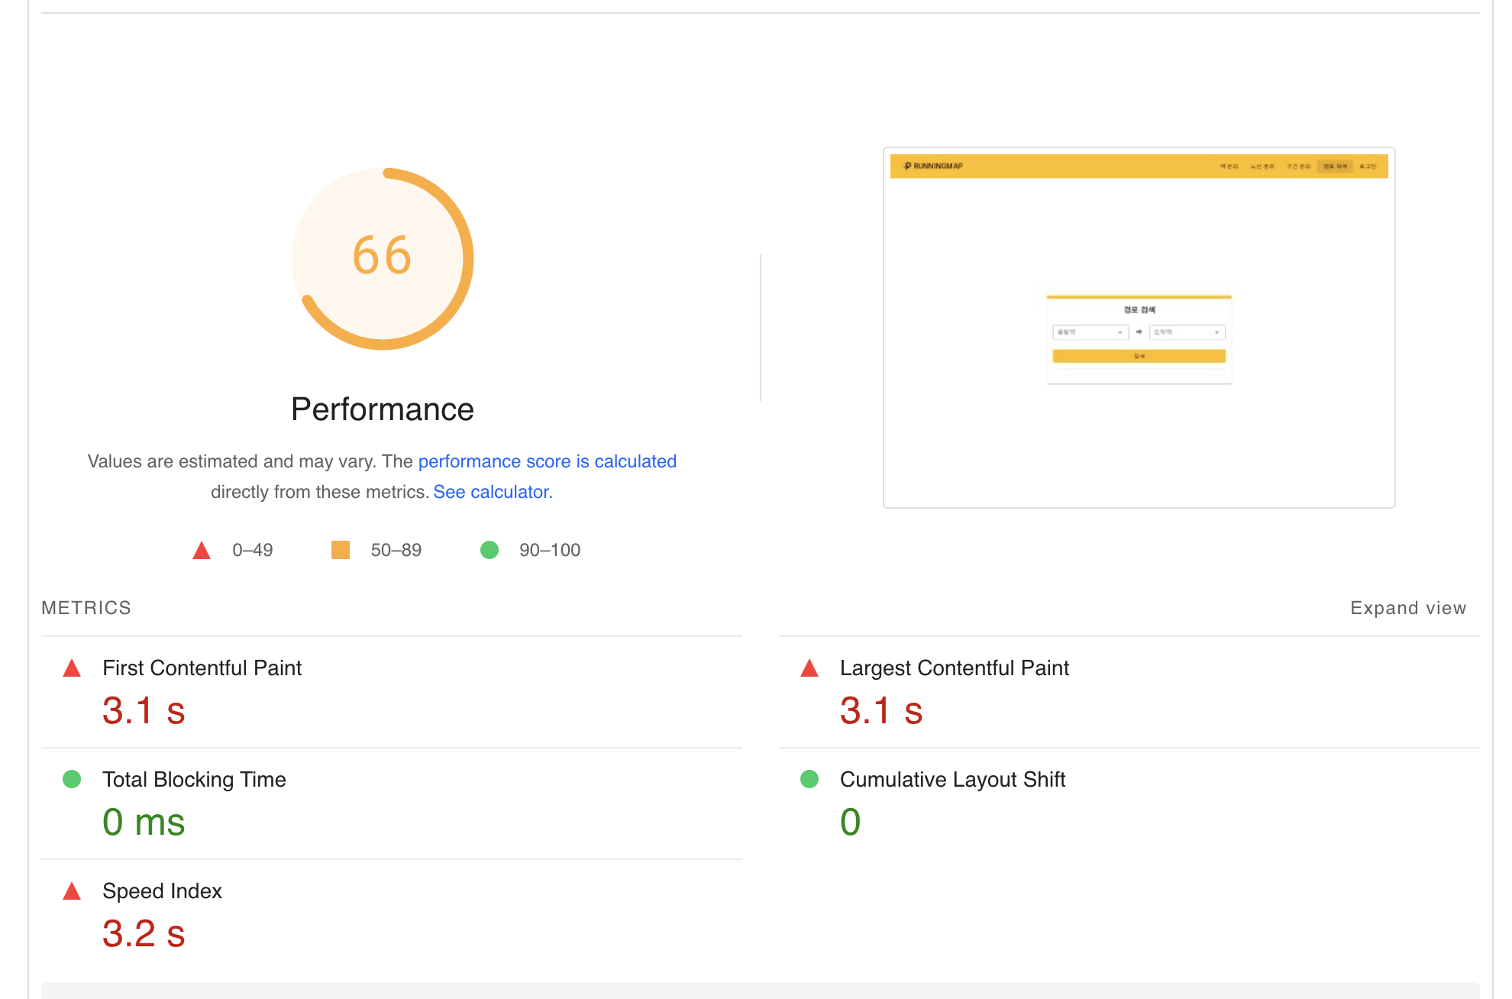Toggle the Expand view option
Image resolution: width=1512 pixels, height=999 pixels.
point(1407,608)
